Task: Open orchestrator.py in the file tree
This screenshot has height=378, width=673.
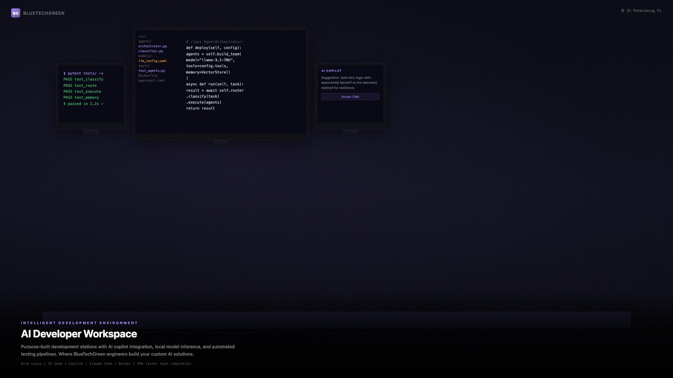Action: point(153,46)
